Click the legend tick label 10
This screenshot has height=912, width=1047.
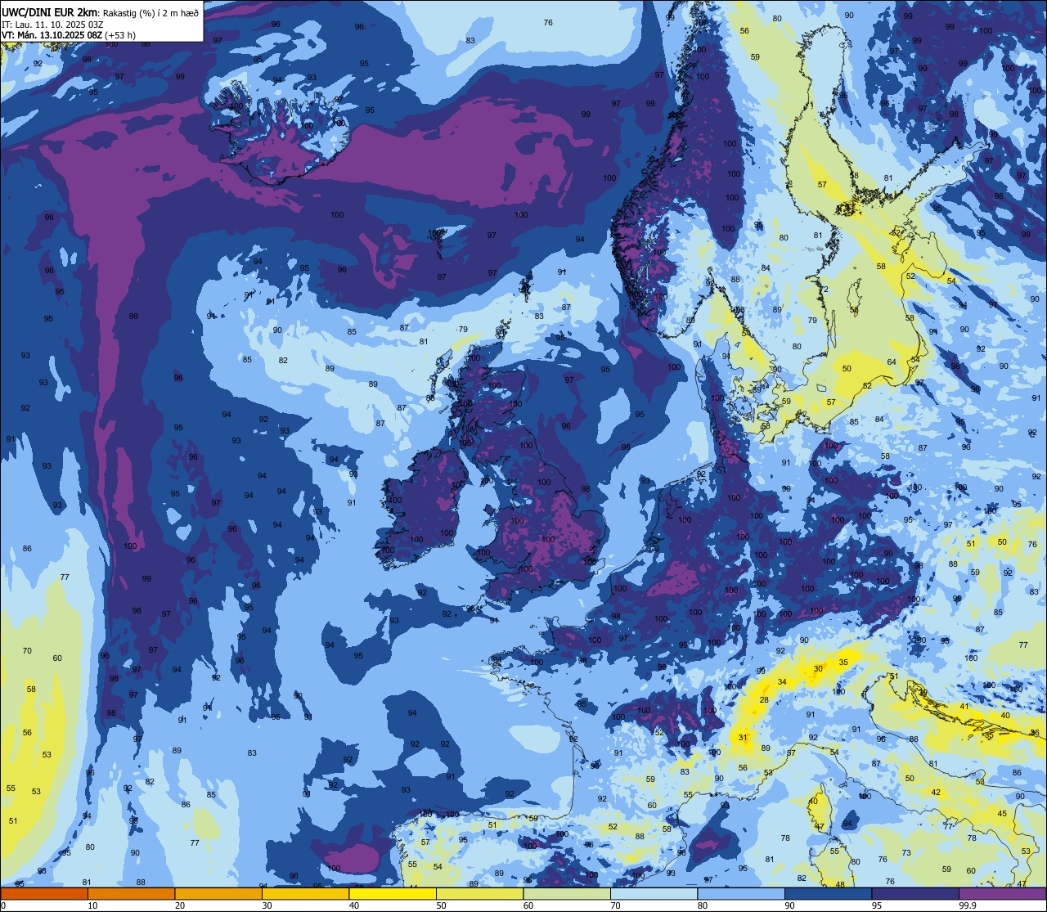coord(92,905)
